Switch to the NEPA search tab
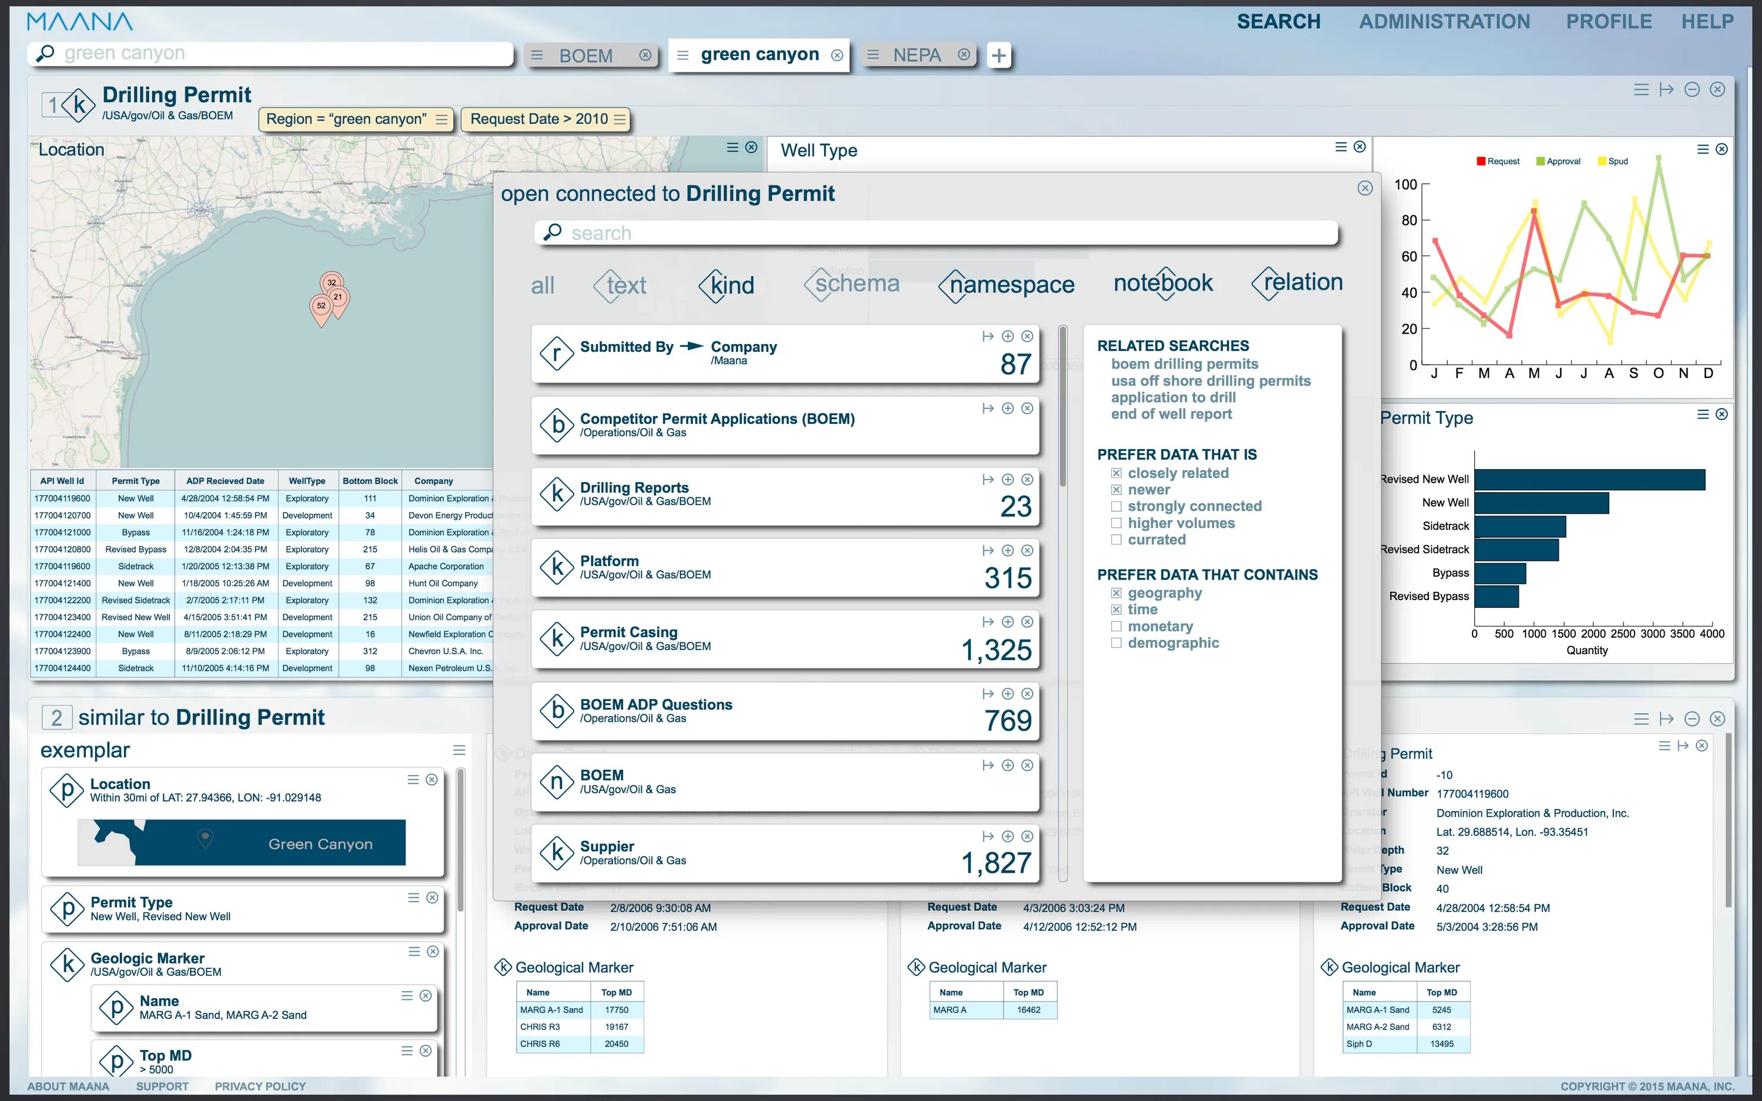 point(917,55)
